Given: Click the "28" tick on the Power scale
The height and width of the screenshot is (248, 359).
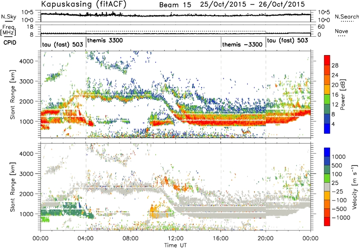Looking at the screenshot, I should [x=335, y=65].
